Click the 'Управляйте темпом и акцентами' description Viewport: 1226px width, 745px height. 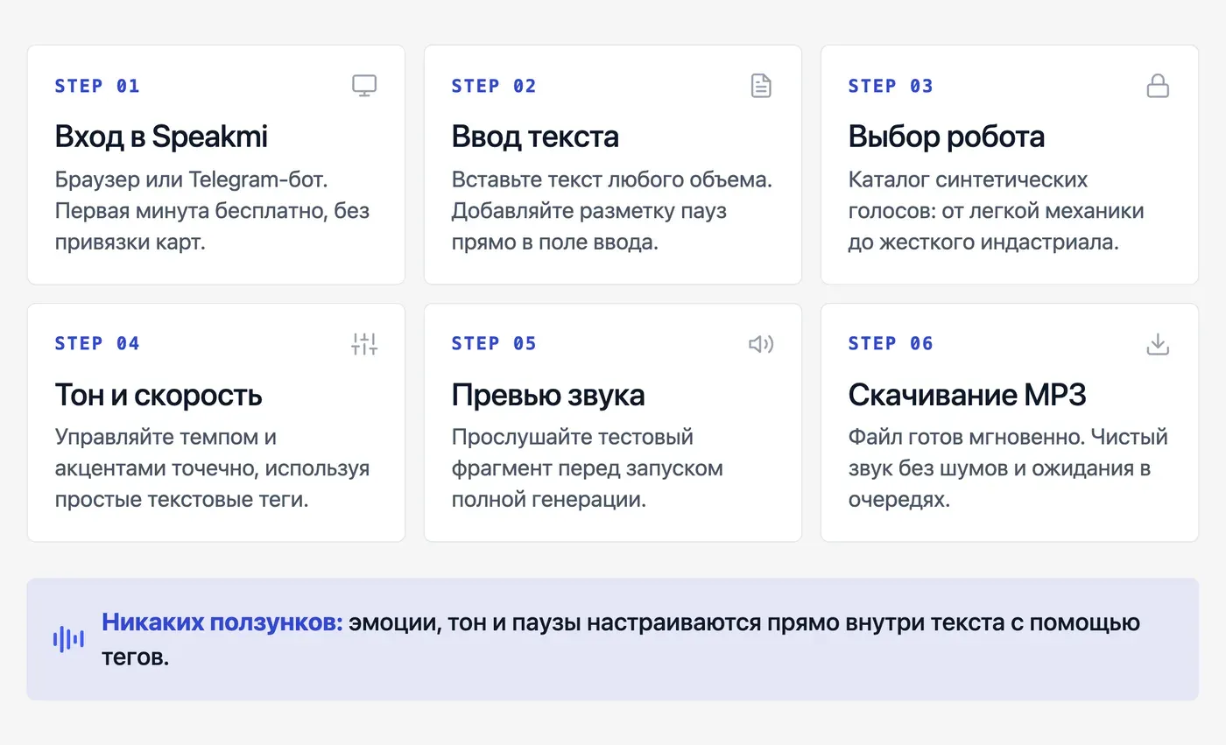click(x=212, y=468)
